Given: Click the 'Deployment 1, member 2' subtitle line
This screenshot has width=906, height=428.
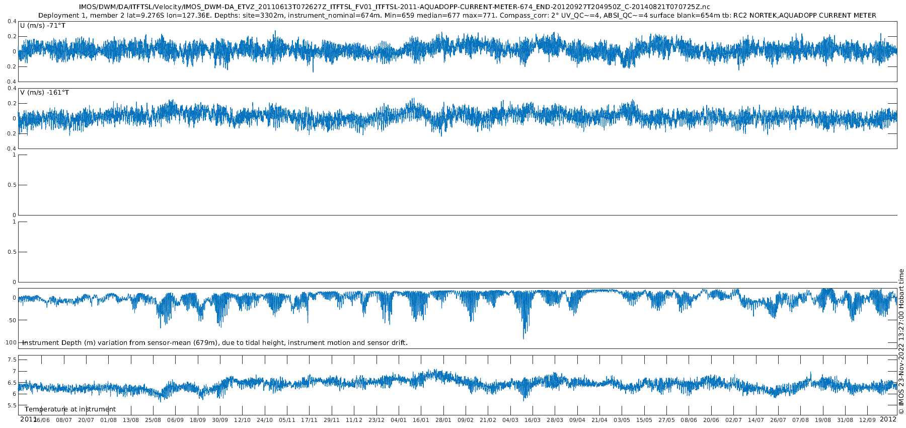Looking at the screenshot, I should (457, 16).
